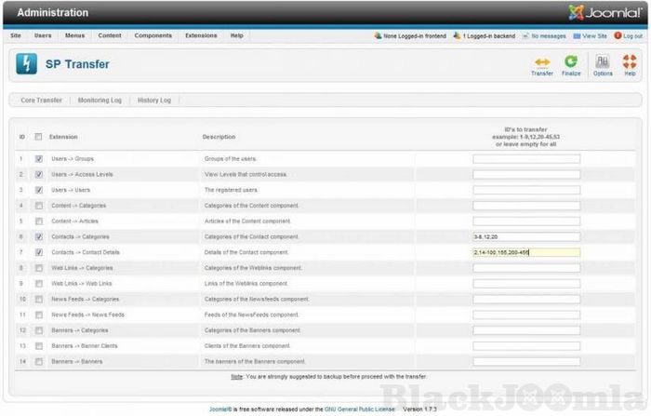Open the No messages envelope icon
This screenshot has height=416, width=651.
pyautogui.click(x=525, y=35)
